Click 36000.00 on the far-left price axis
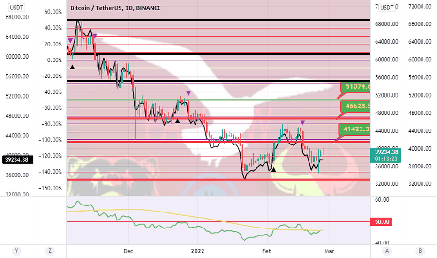The height and width of the screenshot is (258, 437). point(17,175)
